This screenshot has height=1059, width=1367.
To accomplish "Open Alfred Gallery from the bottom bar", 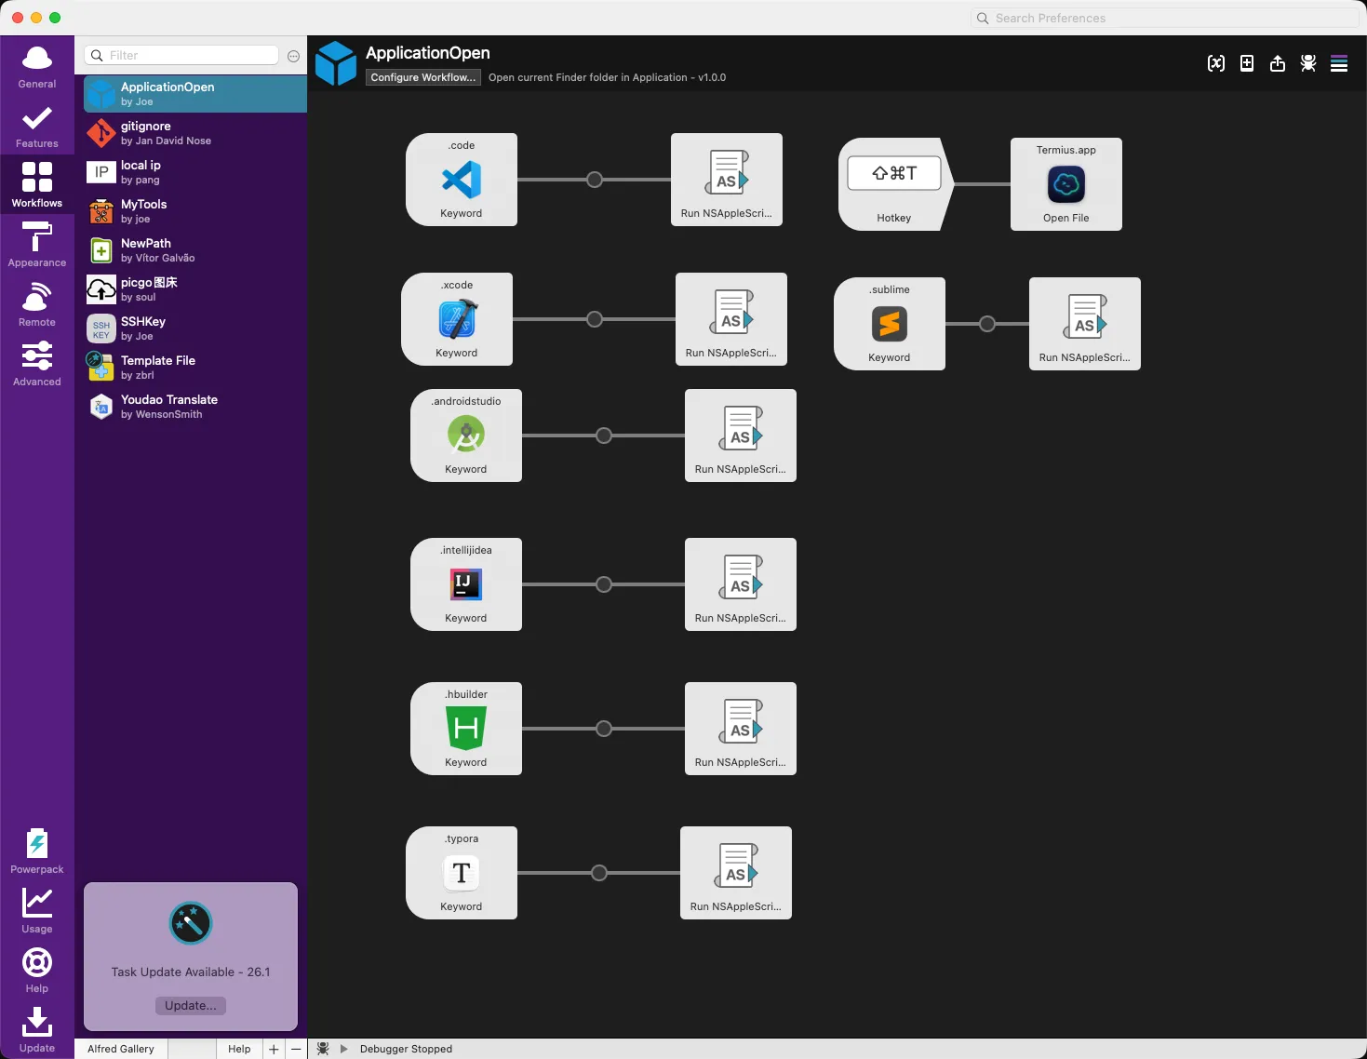I will 121,1049.
